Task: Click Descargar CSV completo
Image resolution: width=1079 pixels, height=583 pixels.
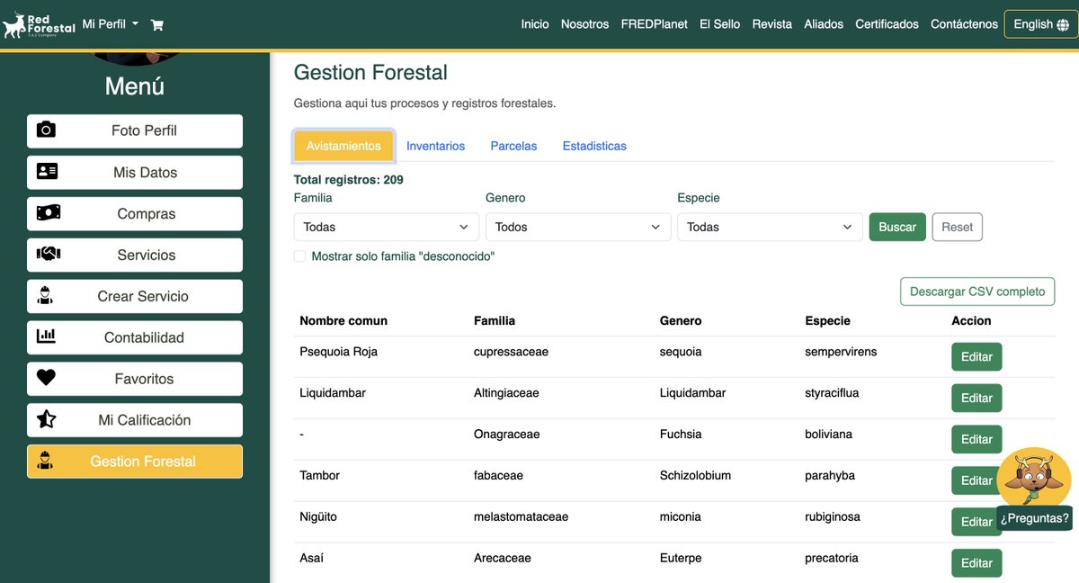Action: tap(977, 291)
